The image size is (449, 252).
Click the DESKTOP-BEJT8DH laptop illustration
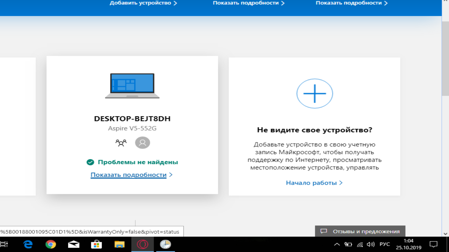(x=132, y=86)
